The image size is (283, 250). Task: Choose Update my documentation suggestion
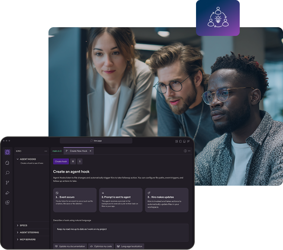[70, 246]
